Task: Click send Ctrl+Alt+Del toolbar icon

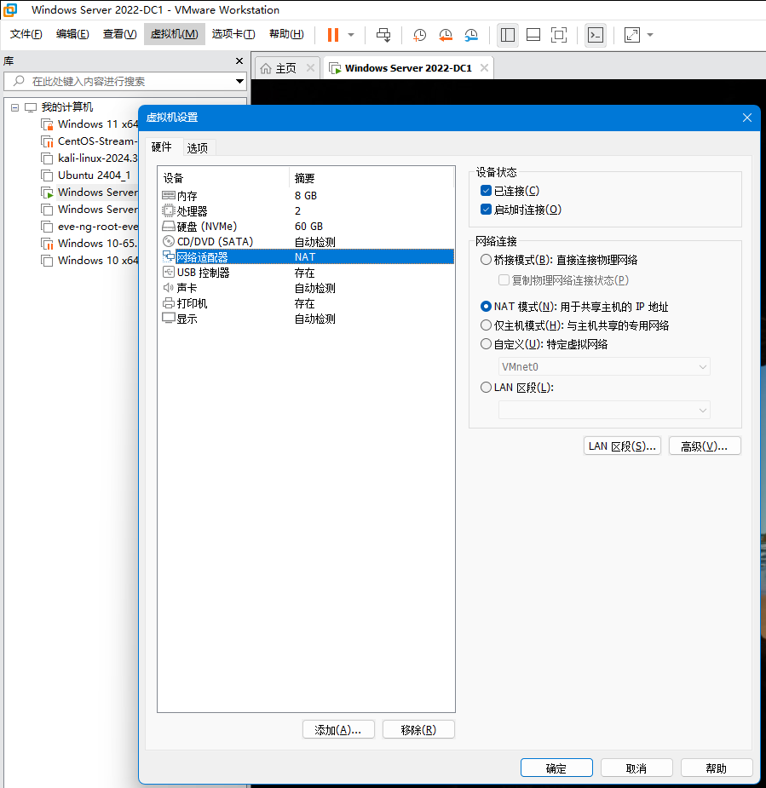Action: point(383,35)
